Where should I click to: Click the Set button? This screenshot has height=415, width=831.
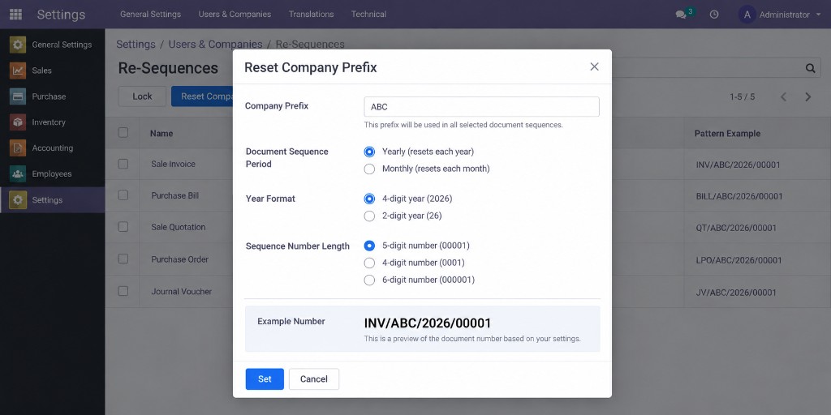[x=265, y=379]
